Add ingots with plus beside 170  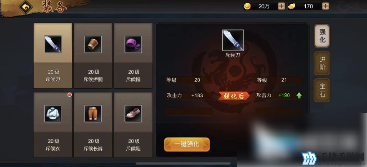326,6
